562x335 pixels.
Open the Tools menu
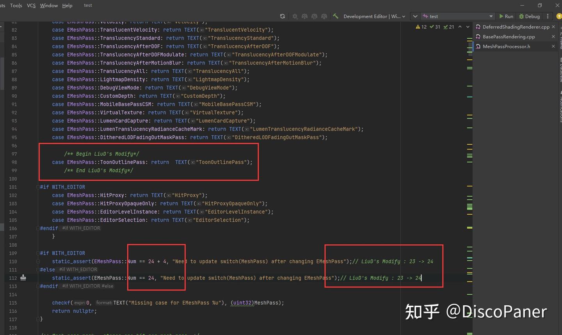[16, 5]
